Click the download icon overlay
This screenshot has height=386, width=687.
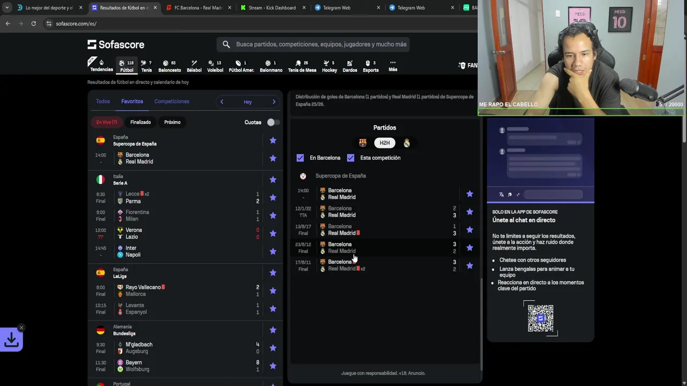[11, 339]
